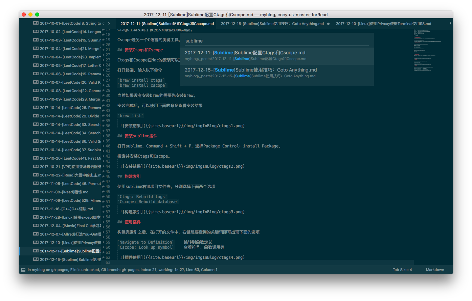Viewport: 472px width, 301px height.
Task: Click the heading '## 安装sublime插件'
Action: (137, 136)
